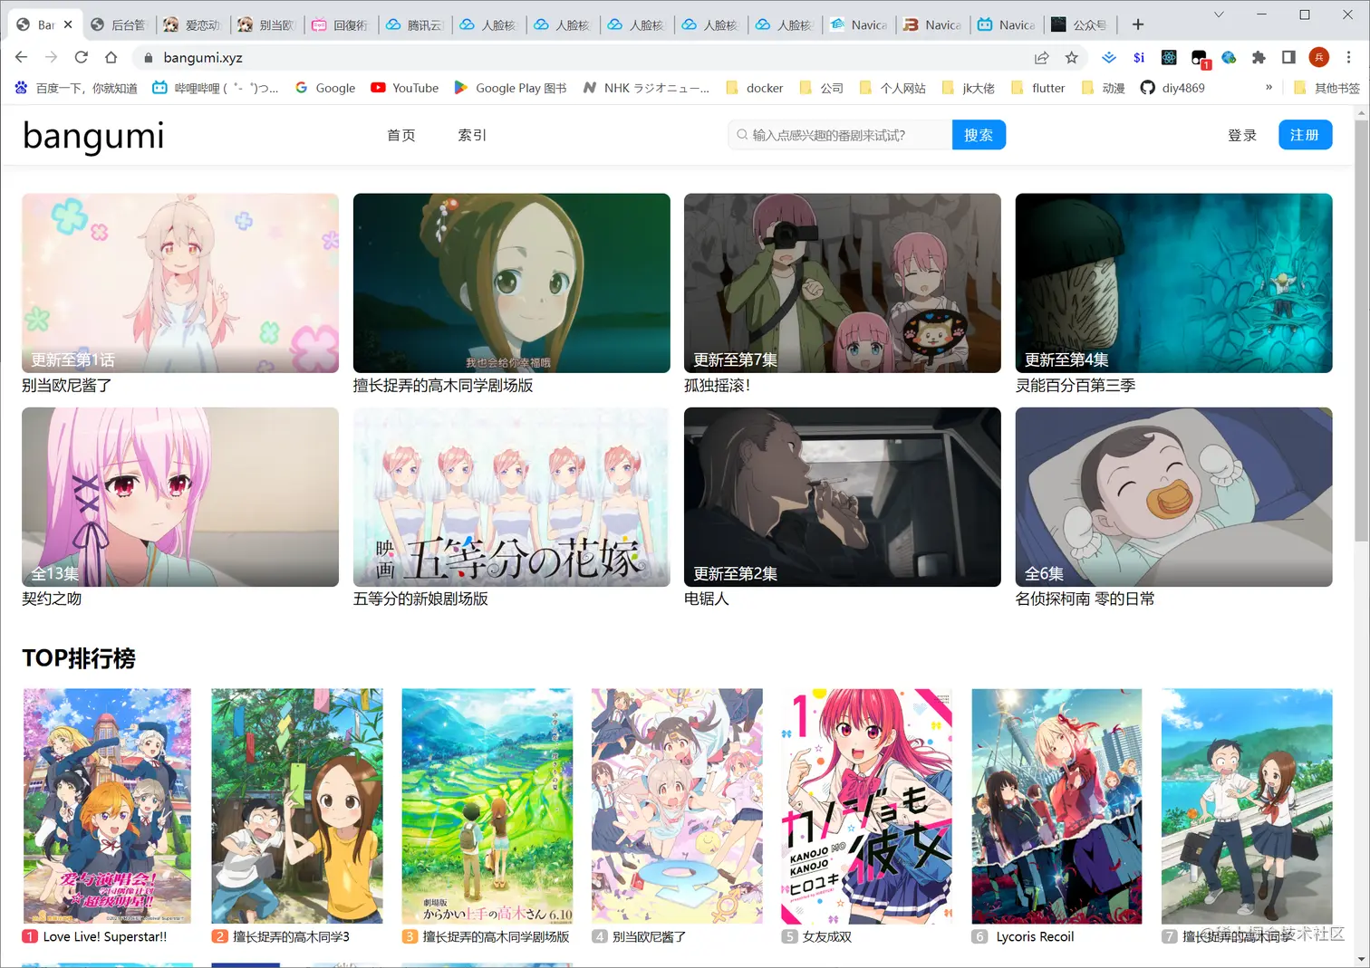1370x968 pixels.
Task: Go to 首页 in site navigation
Action: coord(400,135)
